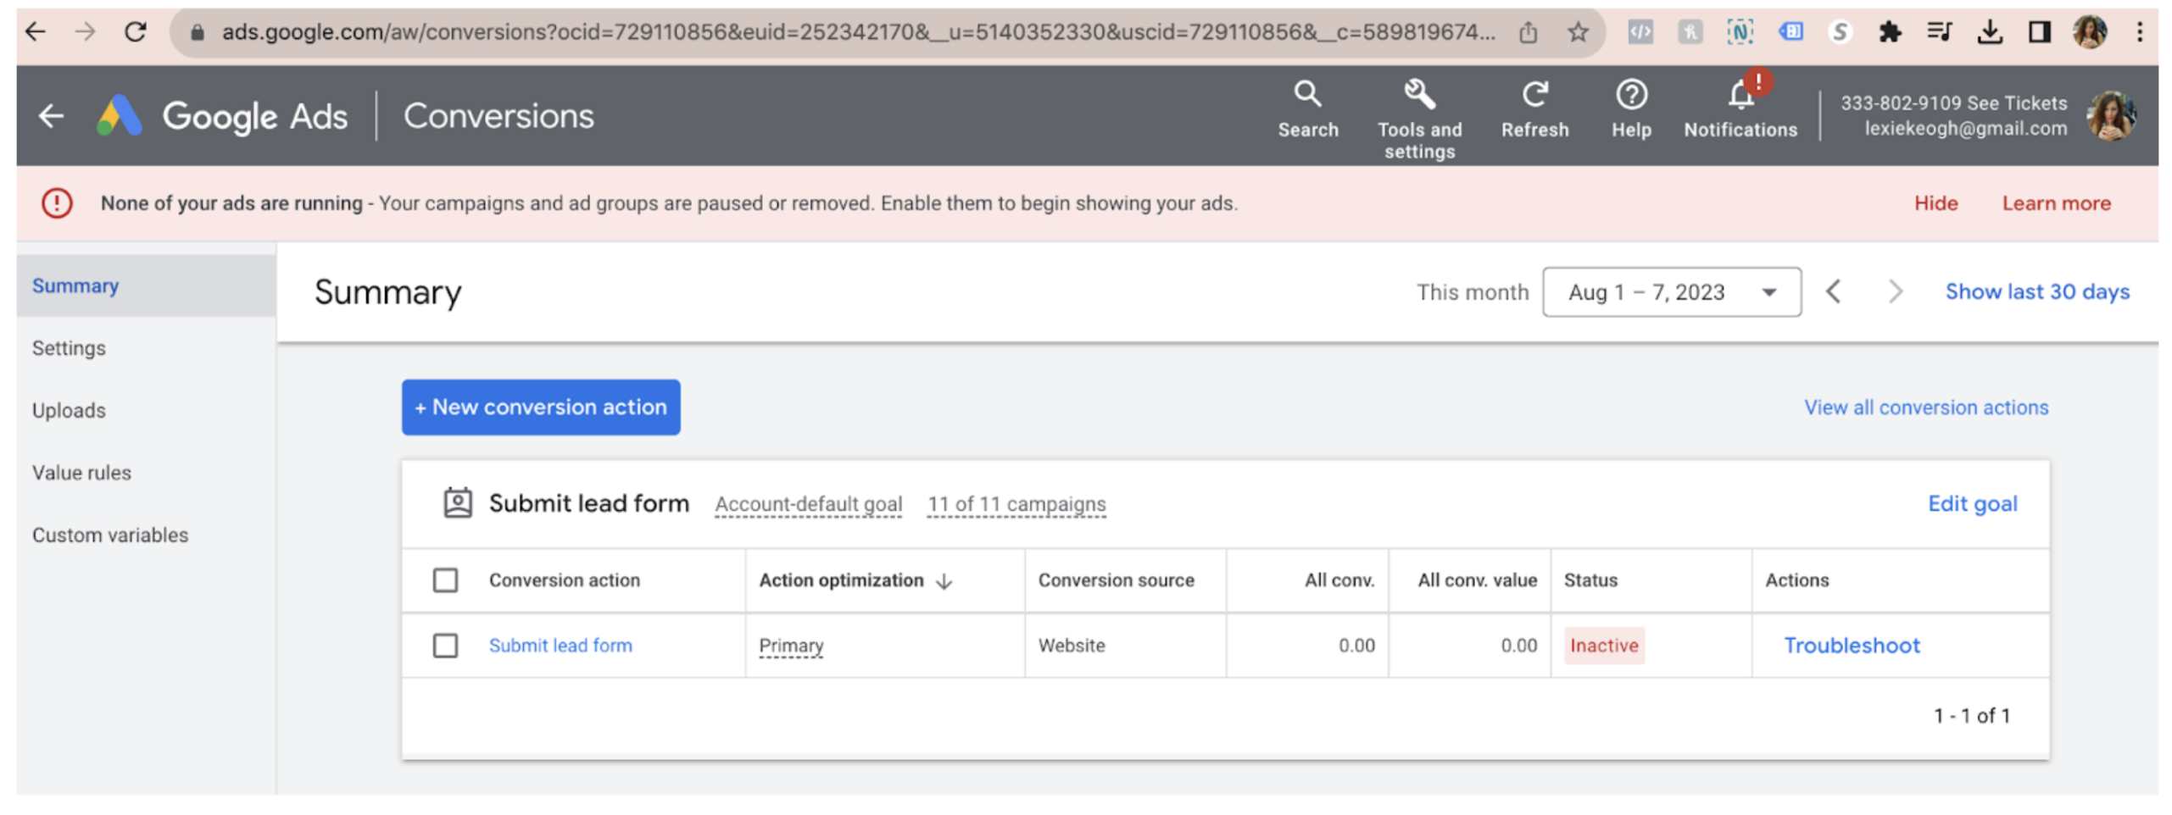Click the Google Ads back arrow

(x=52, y=115)
